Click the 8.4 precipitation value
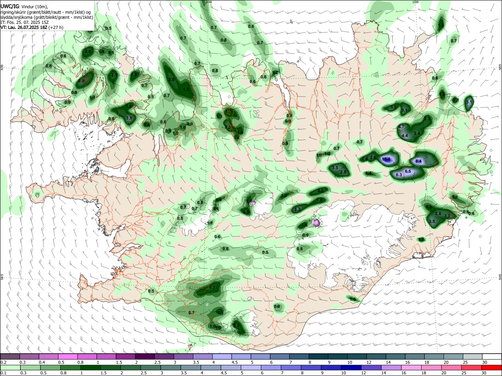The image size is (502, 376). click(418, 161)
